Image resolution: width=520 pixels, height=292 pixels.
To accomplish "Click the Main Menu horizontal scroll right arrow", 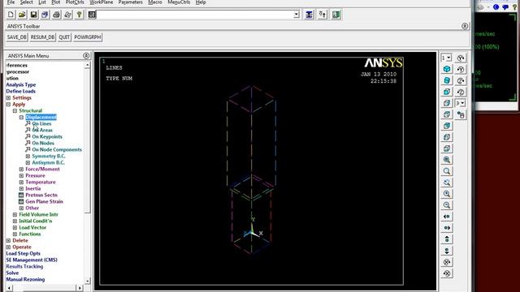I will point(80,288).
